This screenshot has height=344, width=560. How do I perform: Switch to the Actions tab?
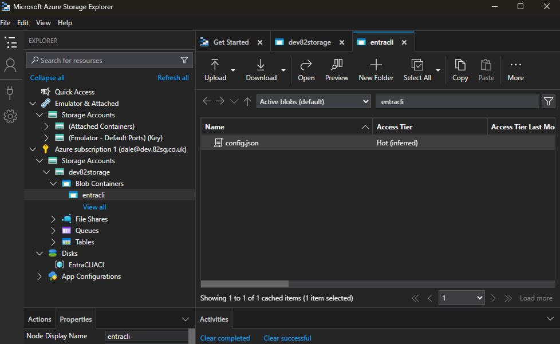point(40,319)
